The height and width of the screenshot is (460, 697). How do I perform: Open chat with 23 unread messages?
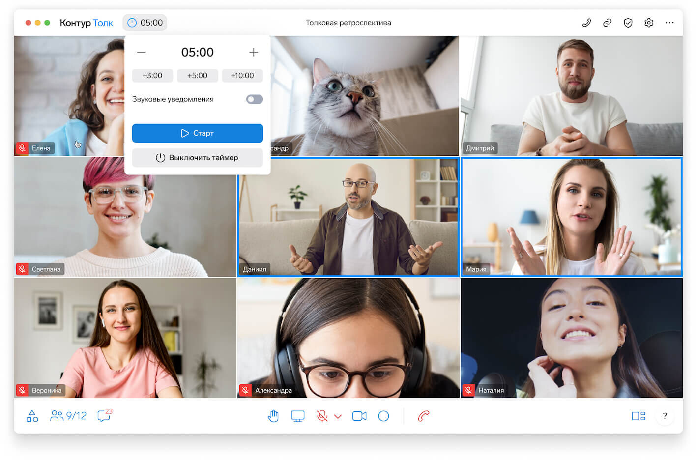coord(105,416)
